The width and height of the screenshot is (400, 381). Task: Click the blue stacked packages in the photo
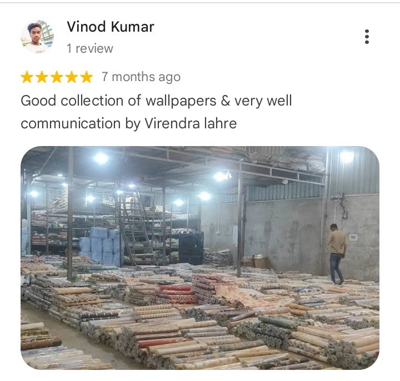tap(101, 246)
